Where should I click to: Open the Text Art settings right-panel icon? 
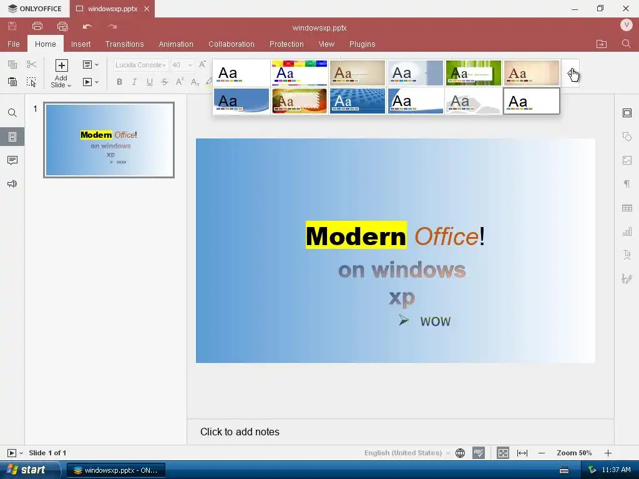pyautogui.click(x=627, y=255)
